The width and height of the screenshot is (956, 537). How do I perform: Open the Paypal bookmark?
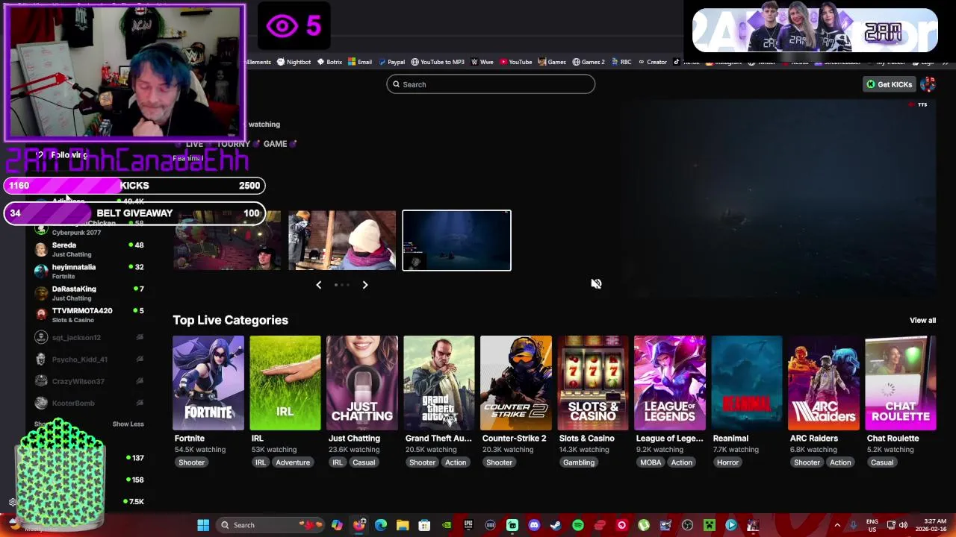391,62
